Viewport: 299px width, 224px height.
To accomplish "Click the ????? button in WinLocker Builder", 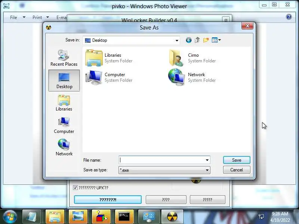I will 207,200.
